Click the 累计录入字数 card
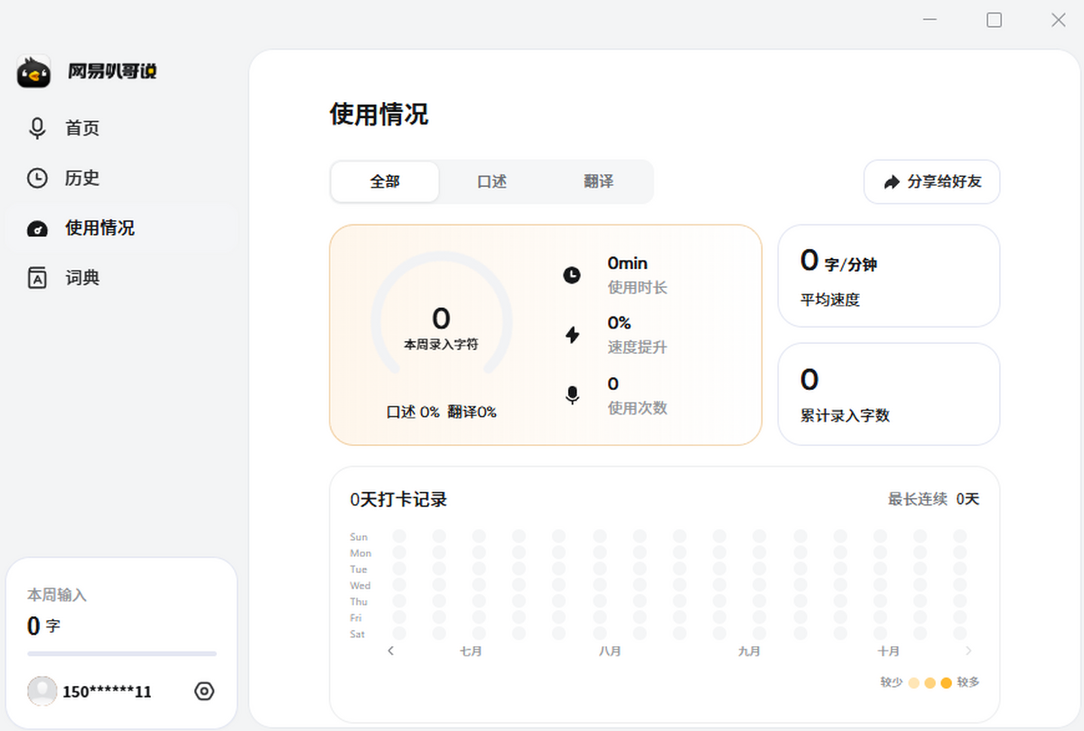Viewport: 1084px width, 731px height. 889,394
